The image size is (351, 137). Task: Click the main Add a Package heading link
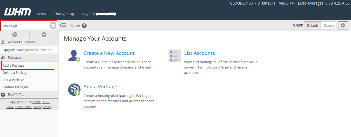click(x=100, y=86)
